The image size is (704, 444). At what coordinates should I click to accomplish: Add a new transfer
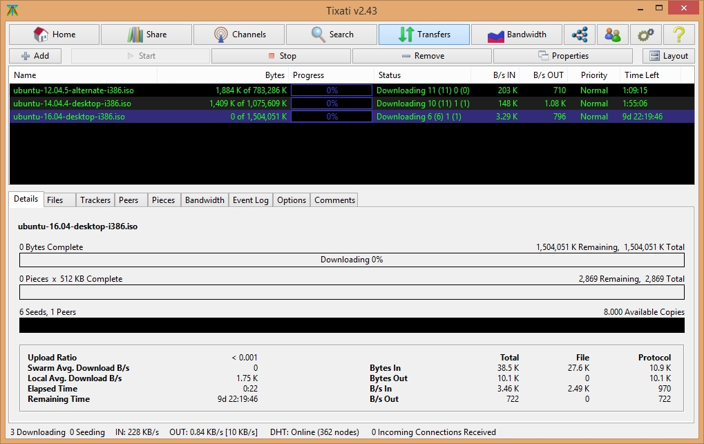[35, 56]
